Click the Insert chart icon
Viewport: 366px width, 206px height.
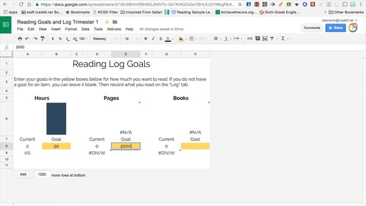pos(265,38)
